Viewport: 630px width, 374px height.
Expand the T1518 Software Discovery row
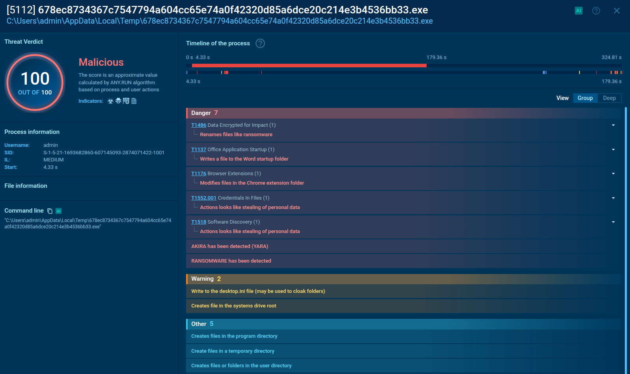(x=613, y=222)
